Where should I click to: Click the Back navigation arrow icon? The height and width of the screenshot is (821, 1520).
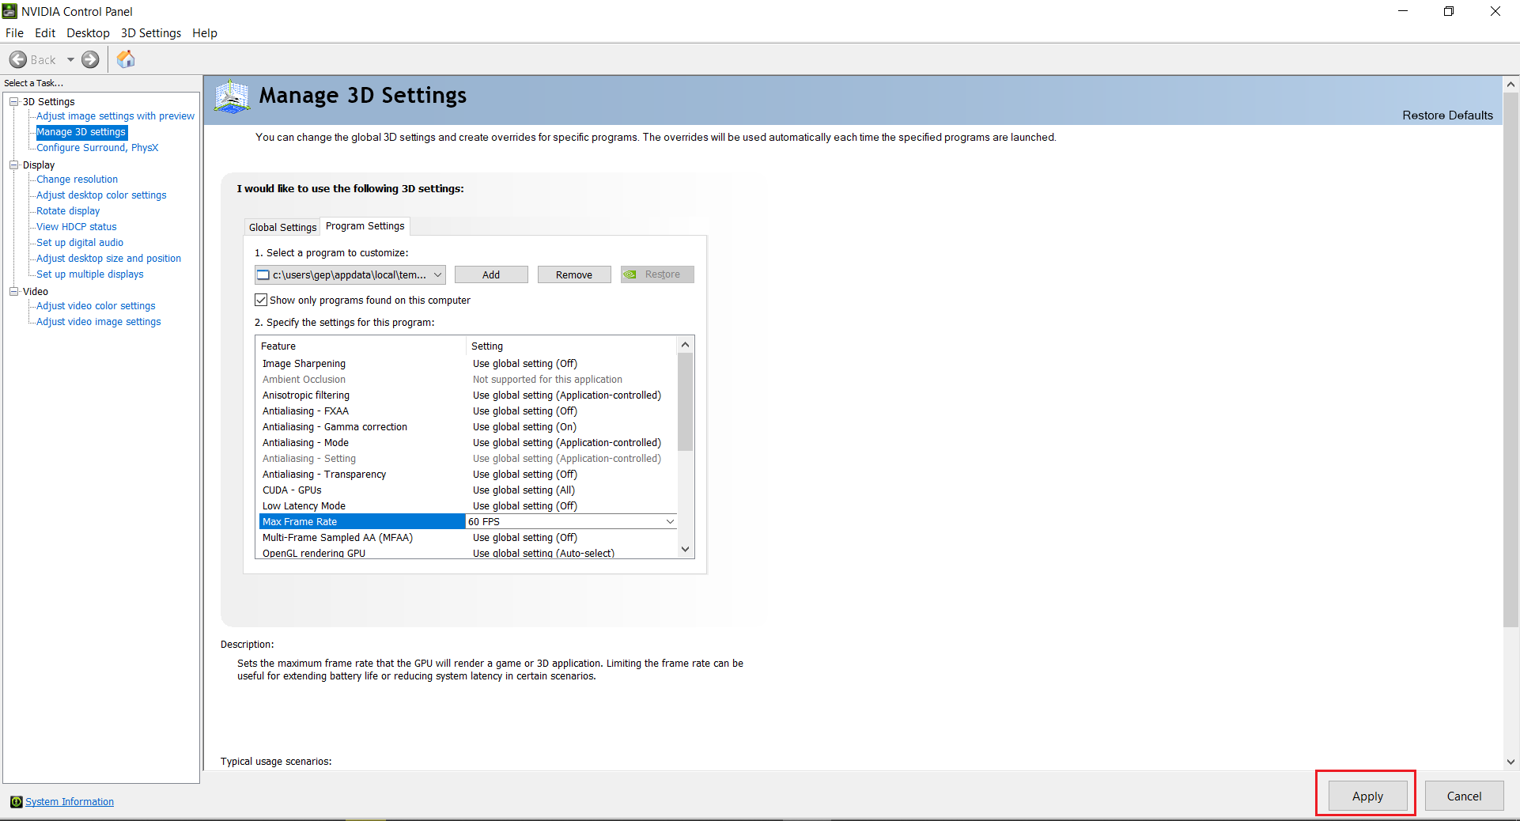(18, 59)
